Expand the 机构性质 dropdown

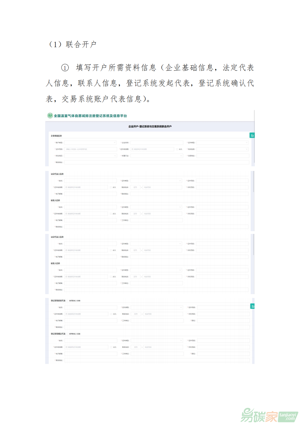[x=223, y=149]
